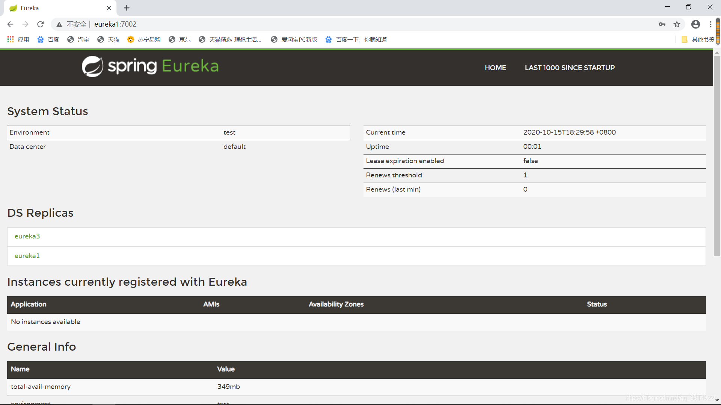Select the Eureka browser tab
This screenshot has height=405, width=721.
pyautogui.click(x=60, y=8)
